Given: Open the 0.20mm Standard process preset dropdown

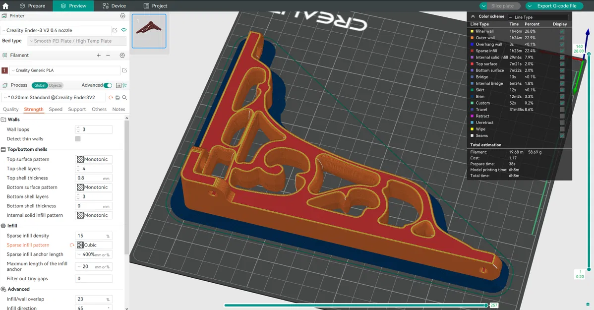Looking at the screenshot, I should tap(54, 97).
